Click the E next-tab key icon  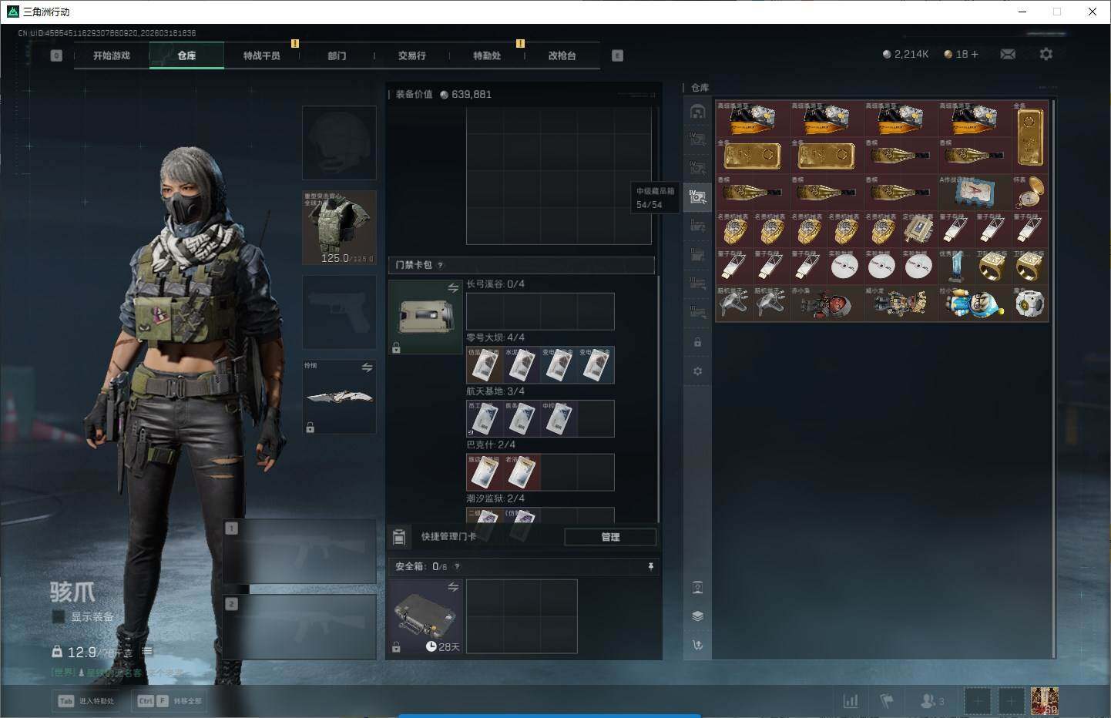[617, 55]
